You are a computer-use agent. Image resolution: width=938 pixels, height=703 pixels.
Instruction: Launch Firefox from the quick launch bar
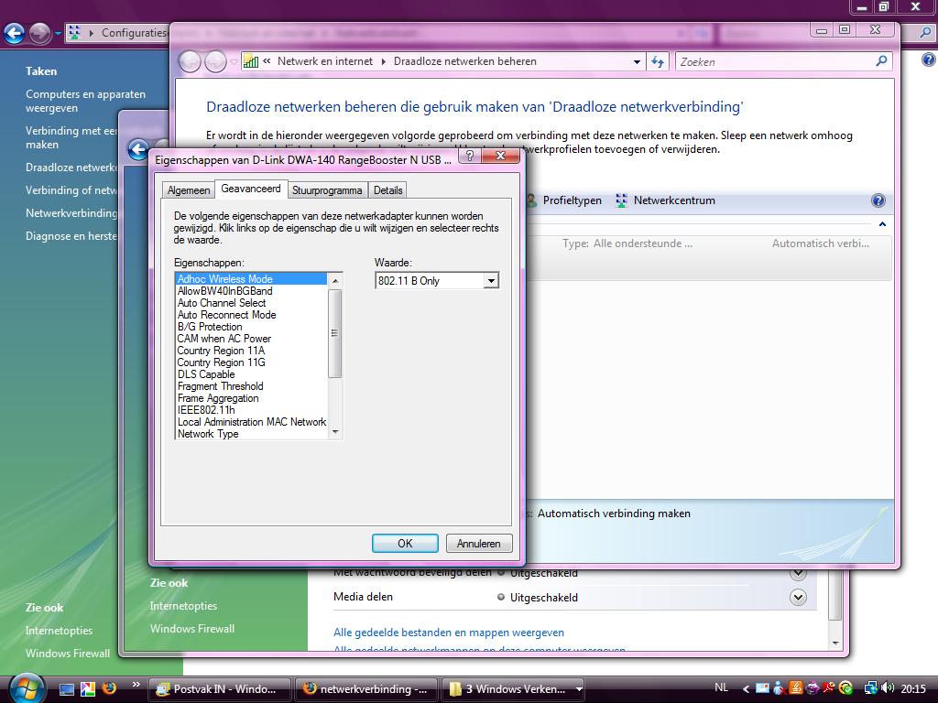pos(109,689)
